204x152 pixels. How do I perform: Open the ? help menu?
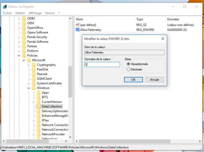tap(59, 13)
